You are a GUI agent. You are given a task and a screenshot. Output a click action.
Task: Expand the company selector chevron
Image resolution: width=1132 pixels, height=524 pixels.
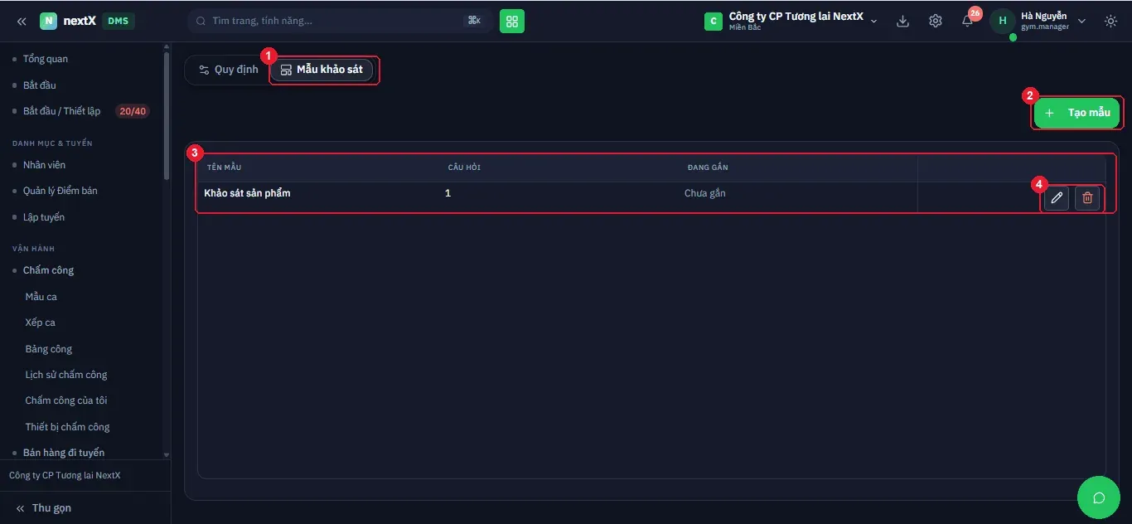(x=873, y=21)
